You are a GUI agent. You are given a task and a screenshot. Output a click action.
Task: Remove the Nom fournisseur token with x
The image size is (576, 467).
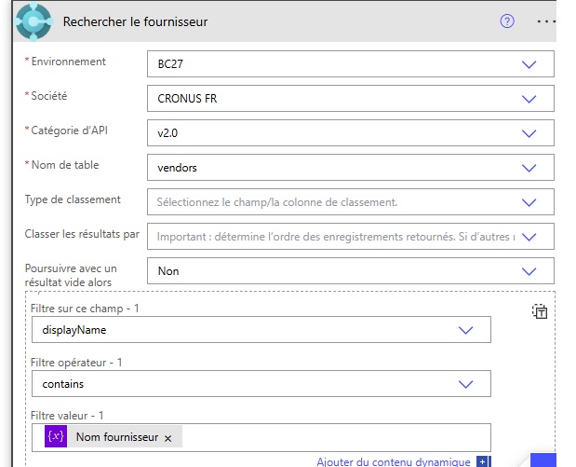tap(167, 438)
